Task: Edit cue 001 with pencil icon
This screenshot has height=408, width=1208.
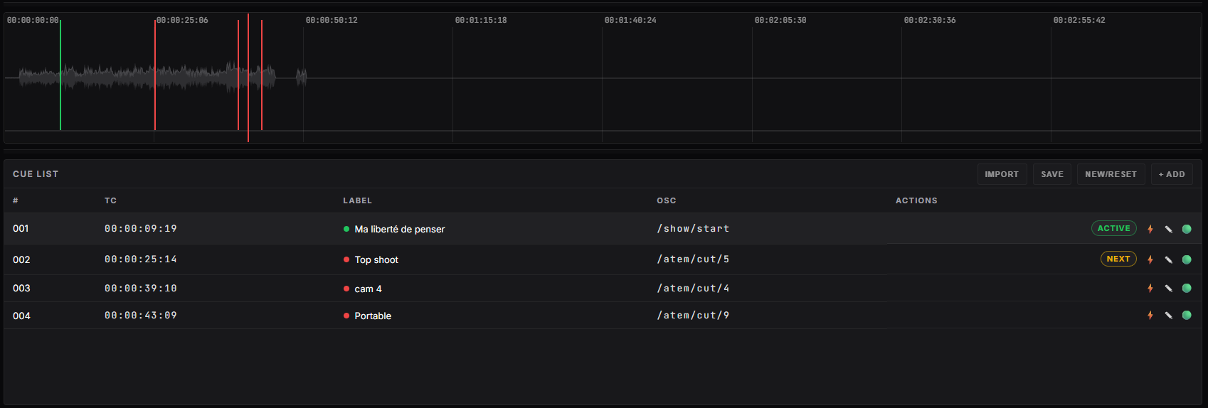Action: [x=1168, y=229]
